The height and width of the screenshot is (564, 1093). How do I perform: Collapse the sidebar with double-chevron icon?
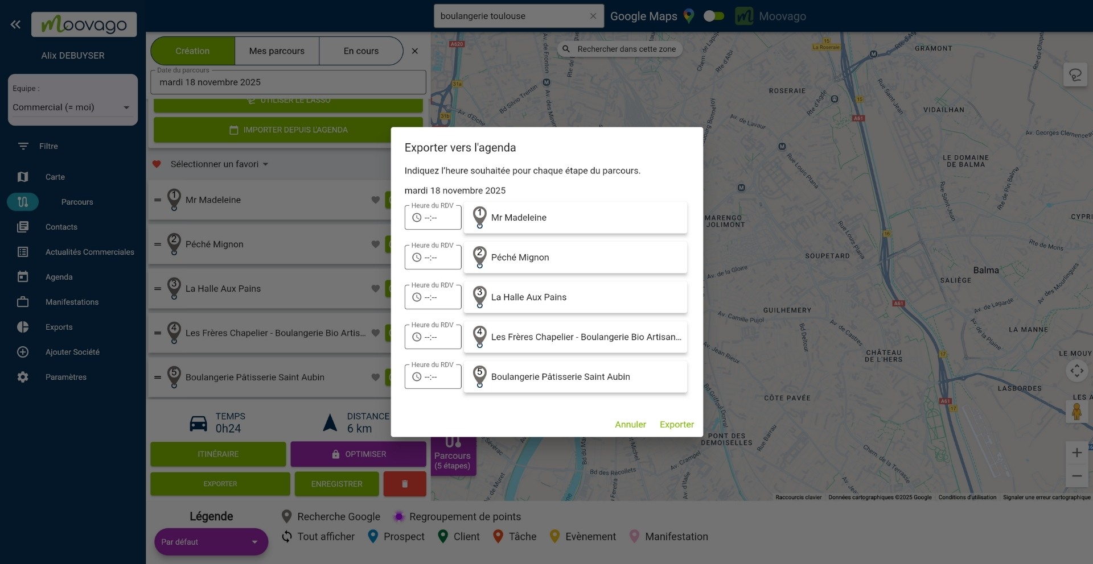pos(15,24)
